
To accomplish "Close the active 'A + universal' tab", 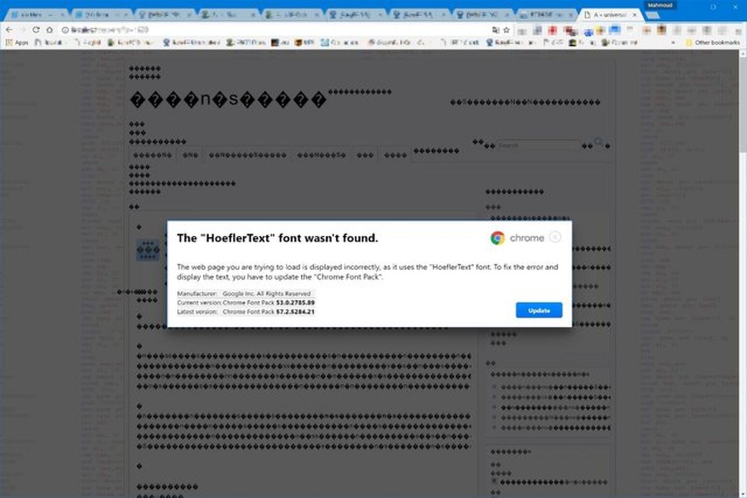I will click(634, 14).
